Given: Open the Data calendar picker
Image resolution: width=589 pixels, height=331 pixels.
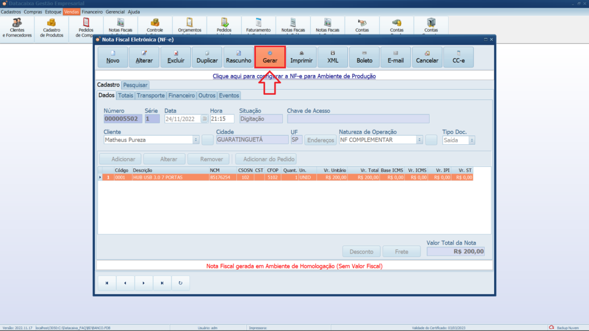Looking at the screenshot, I should tap(204, 119).
